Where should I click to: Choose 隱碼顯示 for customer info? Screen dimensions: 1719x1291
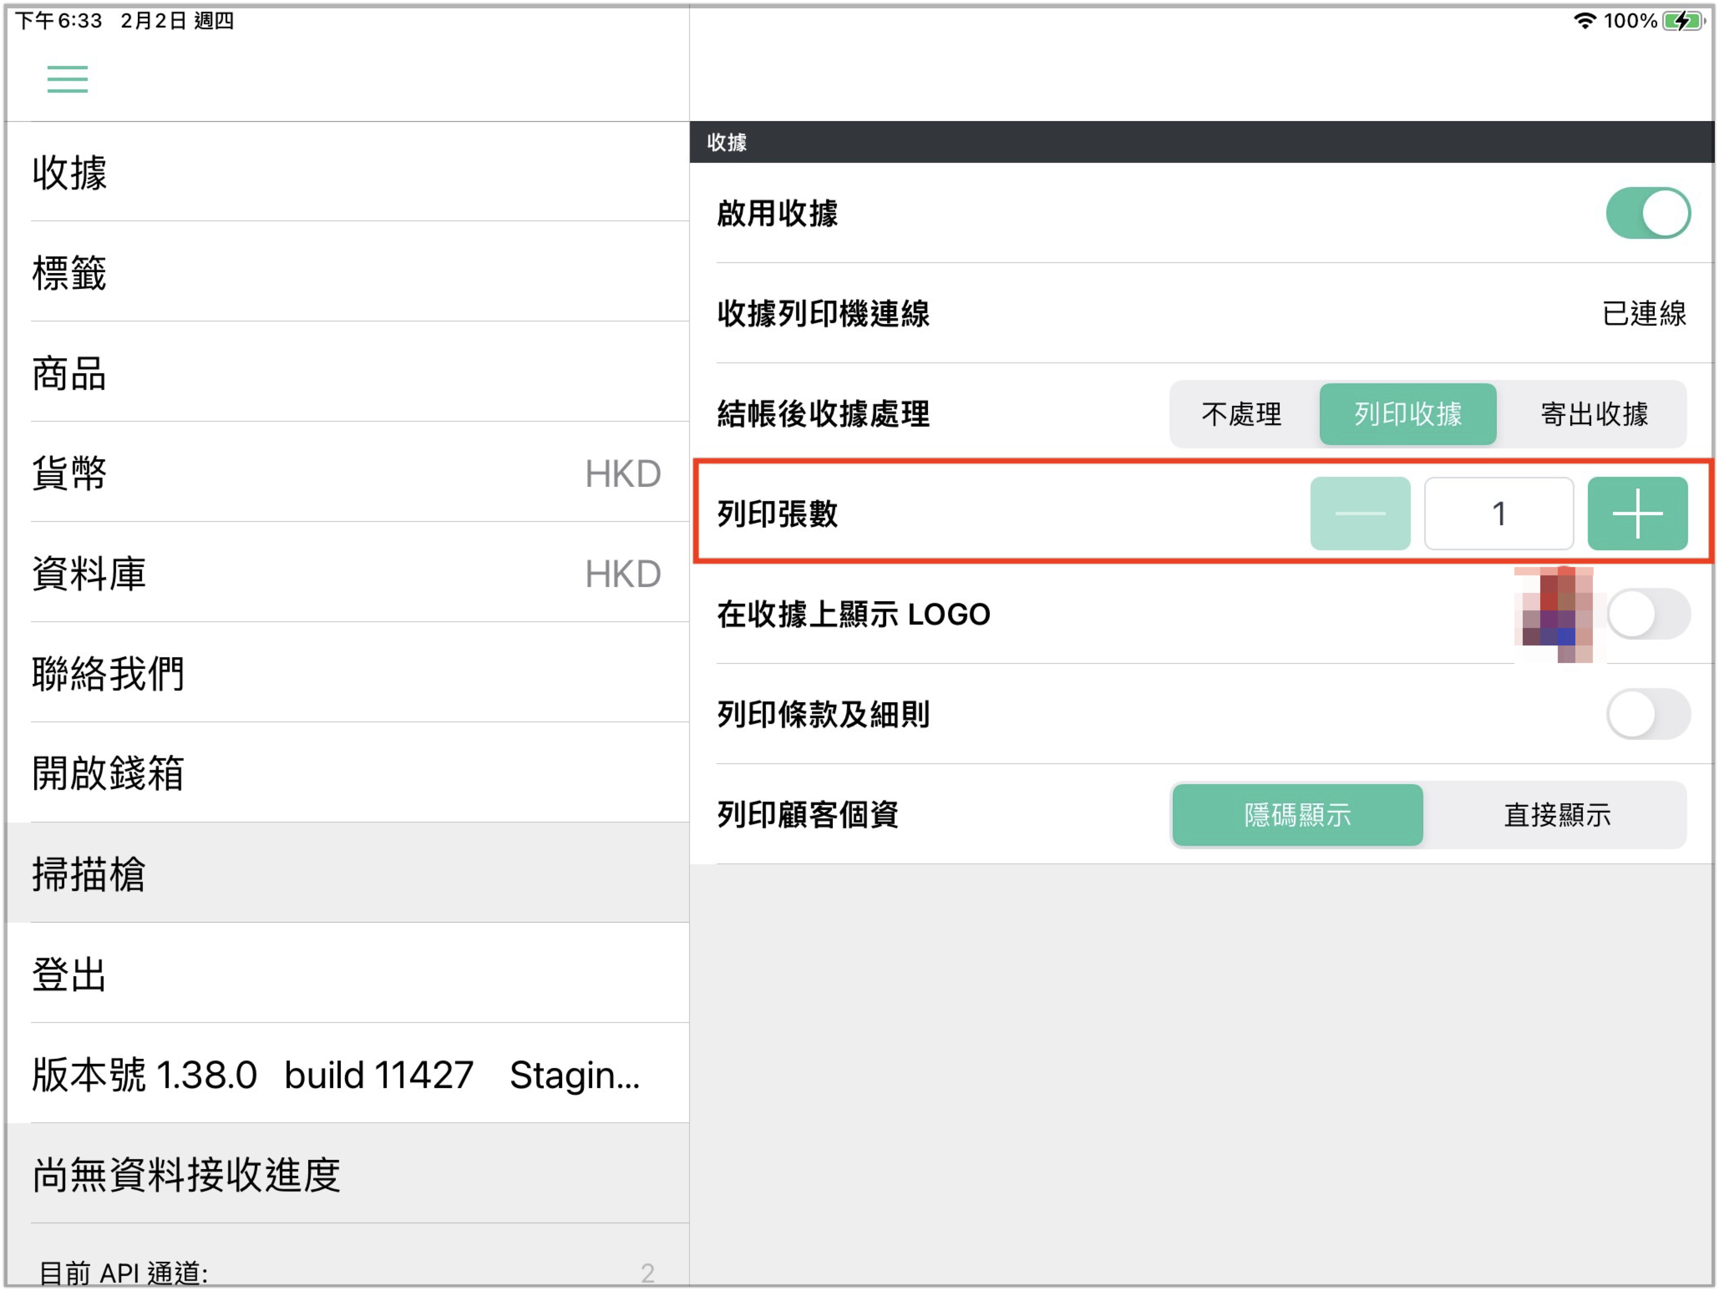[x=1297, y=815]
